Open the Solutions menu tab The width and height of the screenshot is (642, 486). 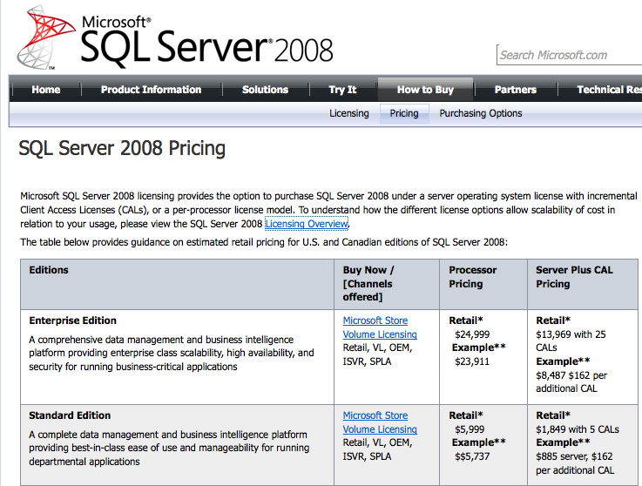pyautogui.click(x=266, y=89)
